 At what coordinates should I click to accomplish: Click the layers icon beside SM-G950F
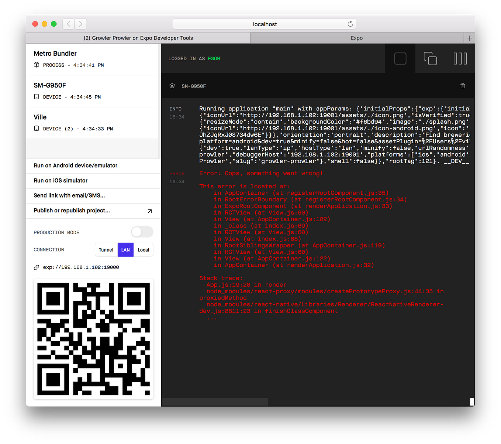[172, 86]
